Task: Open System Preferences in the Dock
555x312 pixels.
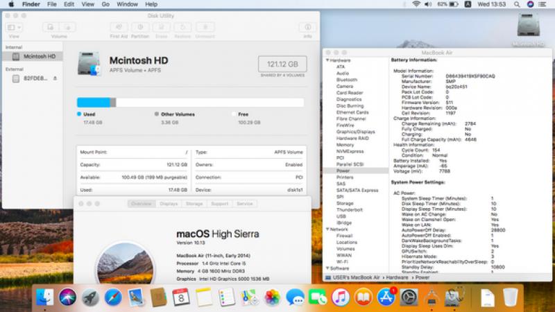Action: pos(408,297)
